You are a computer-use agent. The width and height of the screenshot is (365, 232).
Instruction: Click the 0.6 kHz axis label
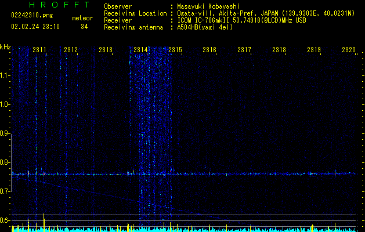(x=5, y=220)
